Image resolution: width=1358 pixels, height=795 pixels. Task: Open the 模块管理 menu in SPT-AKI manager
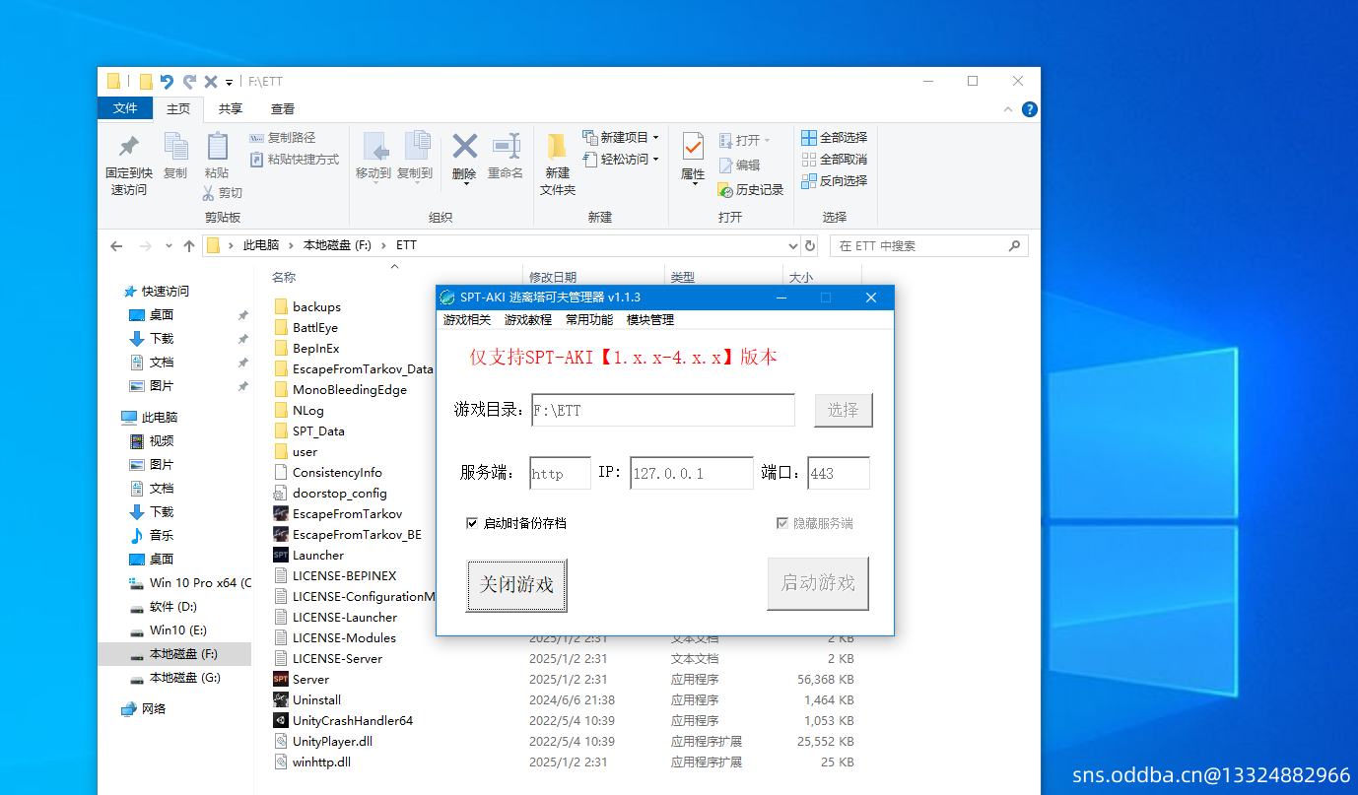tap(650, 320)
